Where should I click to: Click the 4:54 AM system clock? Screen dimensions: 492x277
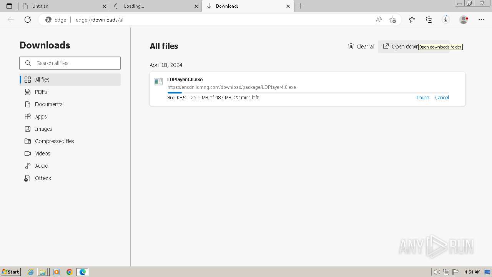(x=472, y=272)
